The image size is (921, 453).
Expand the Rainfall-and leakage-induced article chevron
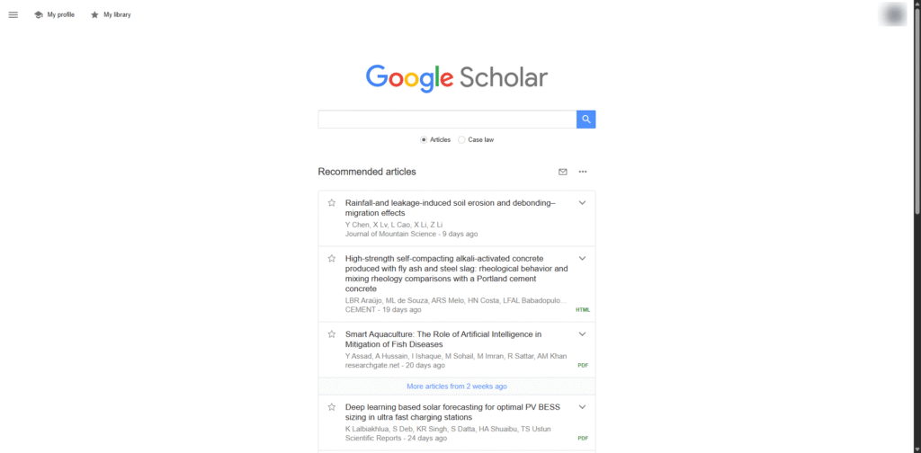click(x=582, y=203)
